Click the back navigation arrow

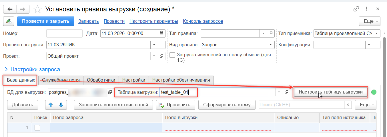point(10,9)
